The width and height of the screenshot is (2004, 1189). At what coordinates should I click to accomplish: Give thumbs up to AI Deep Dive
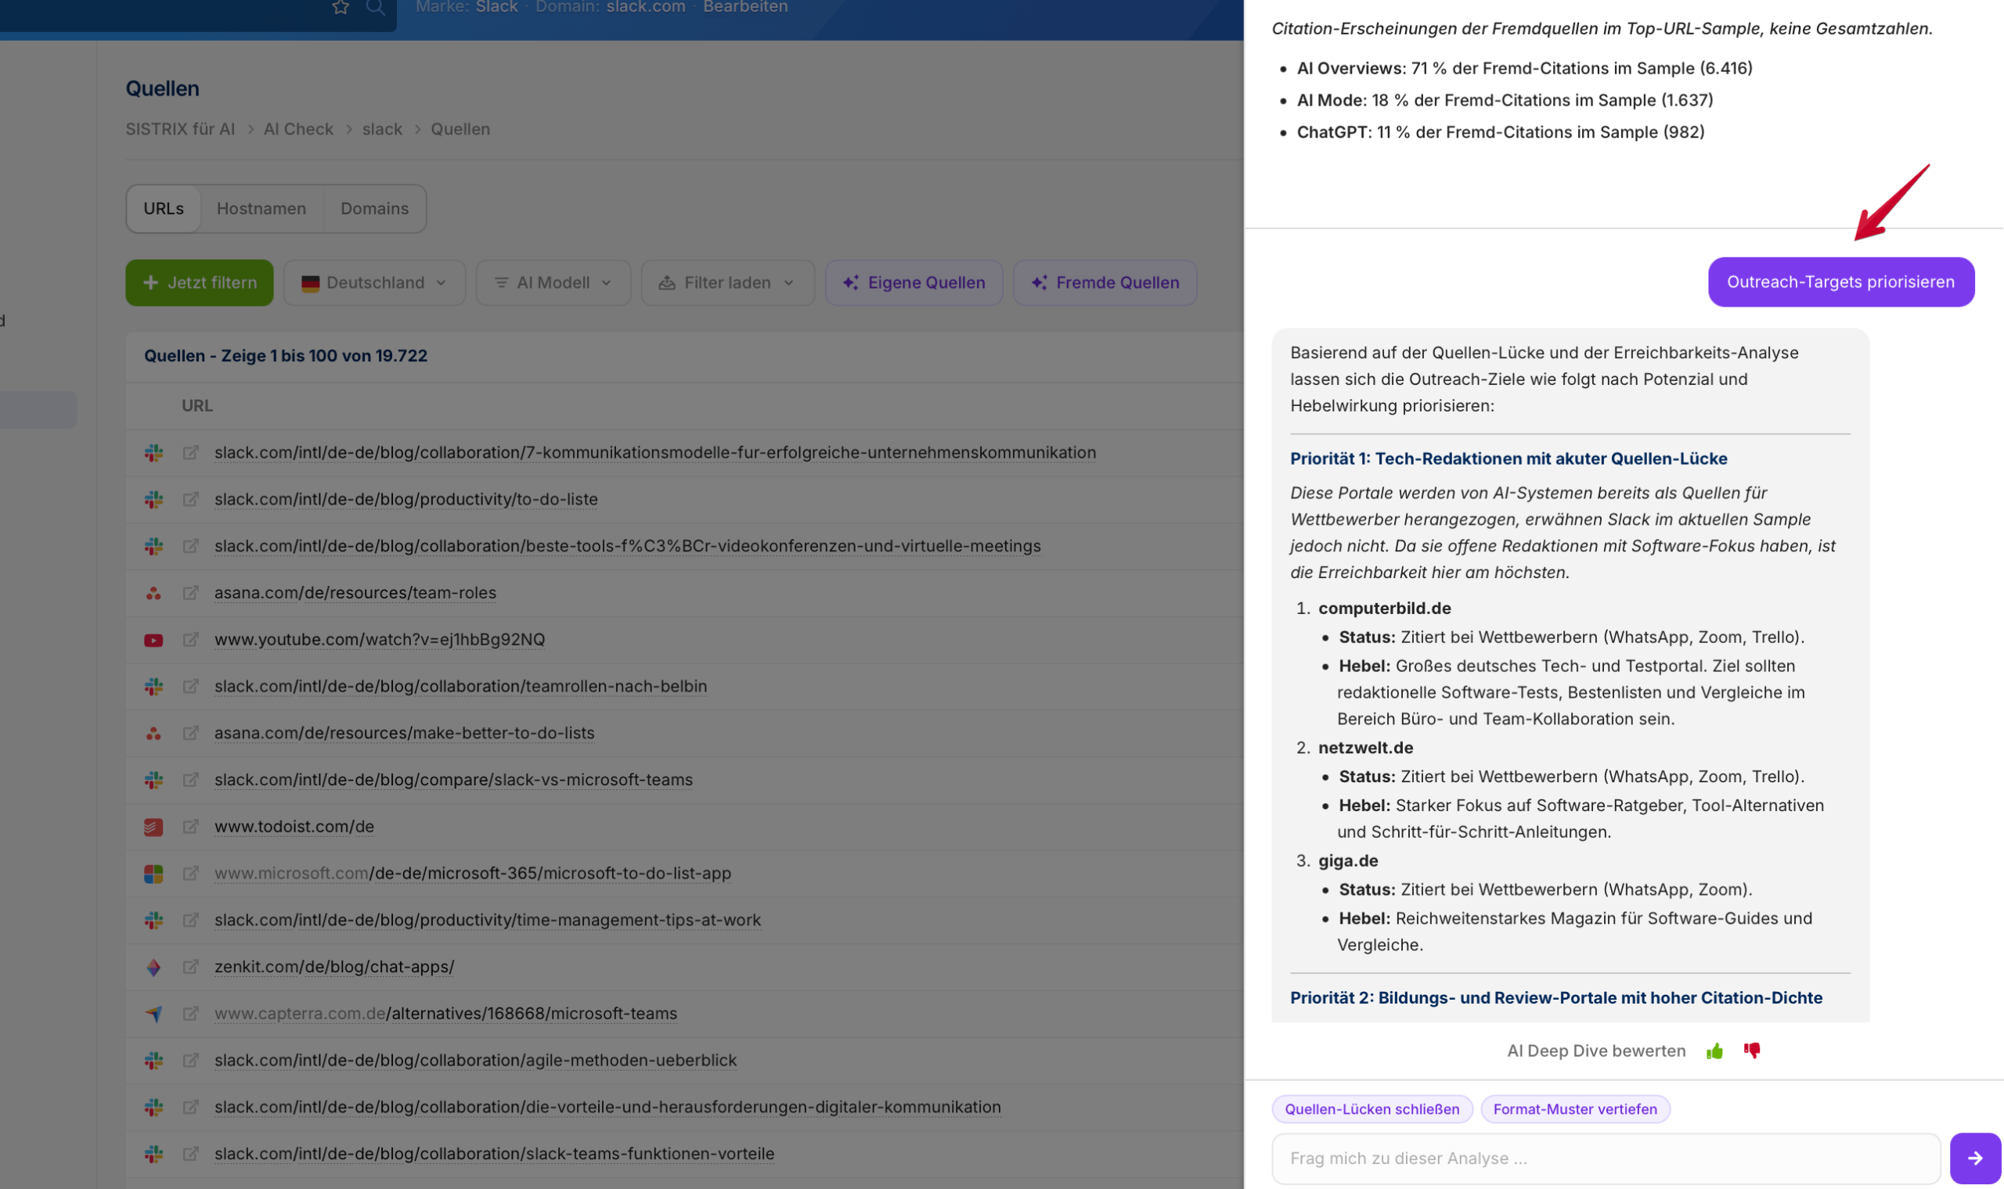coord(1714,1051)
